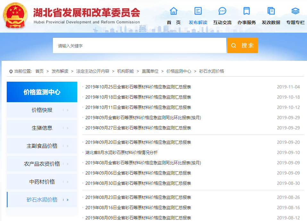Open the 2019年10月25日 砂石 report
This screenshot has width=307, height=221.
click(138, 87)
